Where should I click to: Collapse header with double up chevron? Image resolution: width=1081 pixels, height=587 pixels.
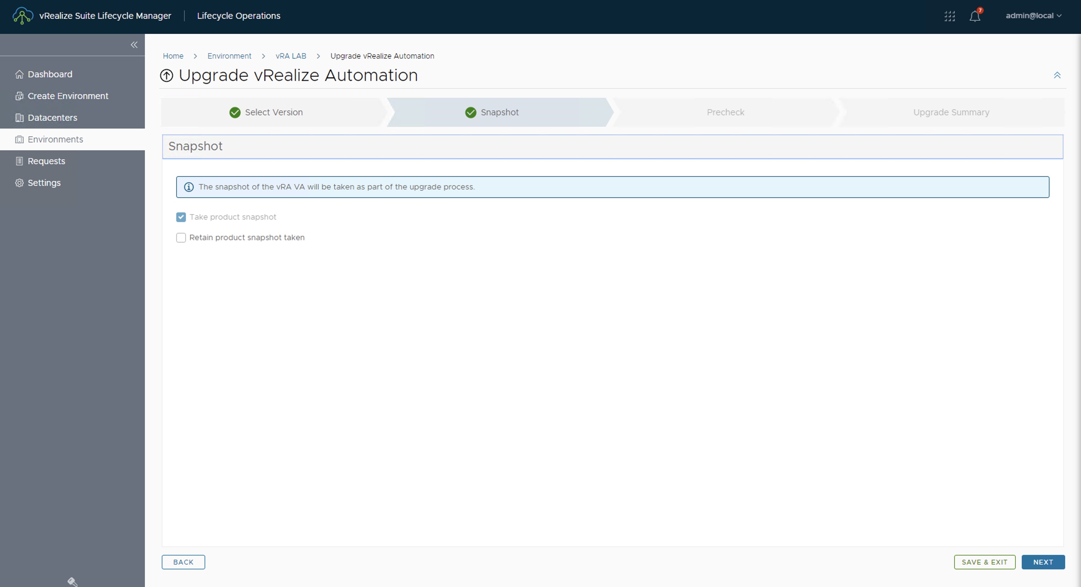(x=1057, y=75)
